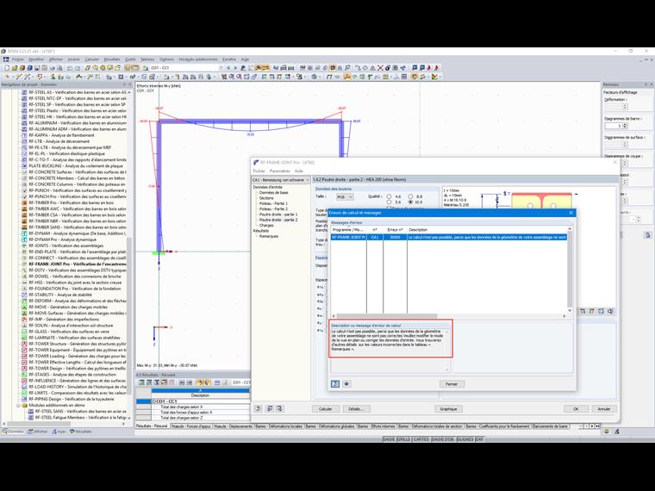Click the Fermer button in the error dialog

[x=452, y=384]
